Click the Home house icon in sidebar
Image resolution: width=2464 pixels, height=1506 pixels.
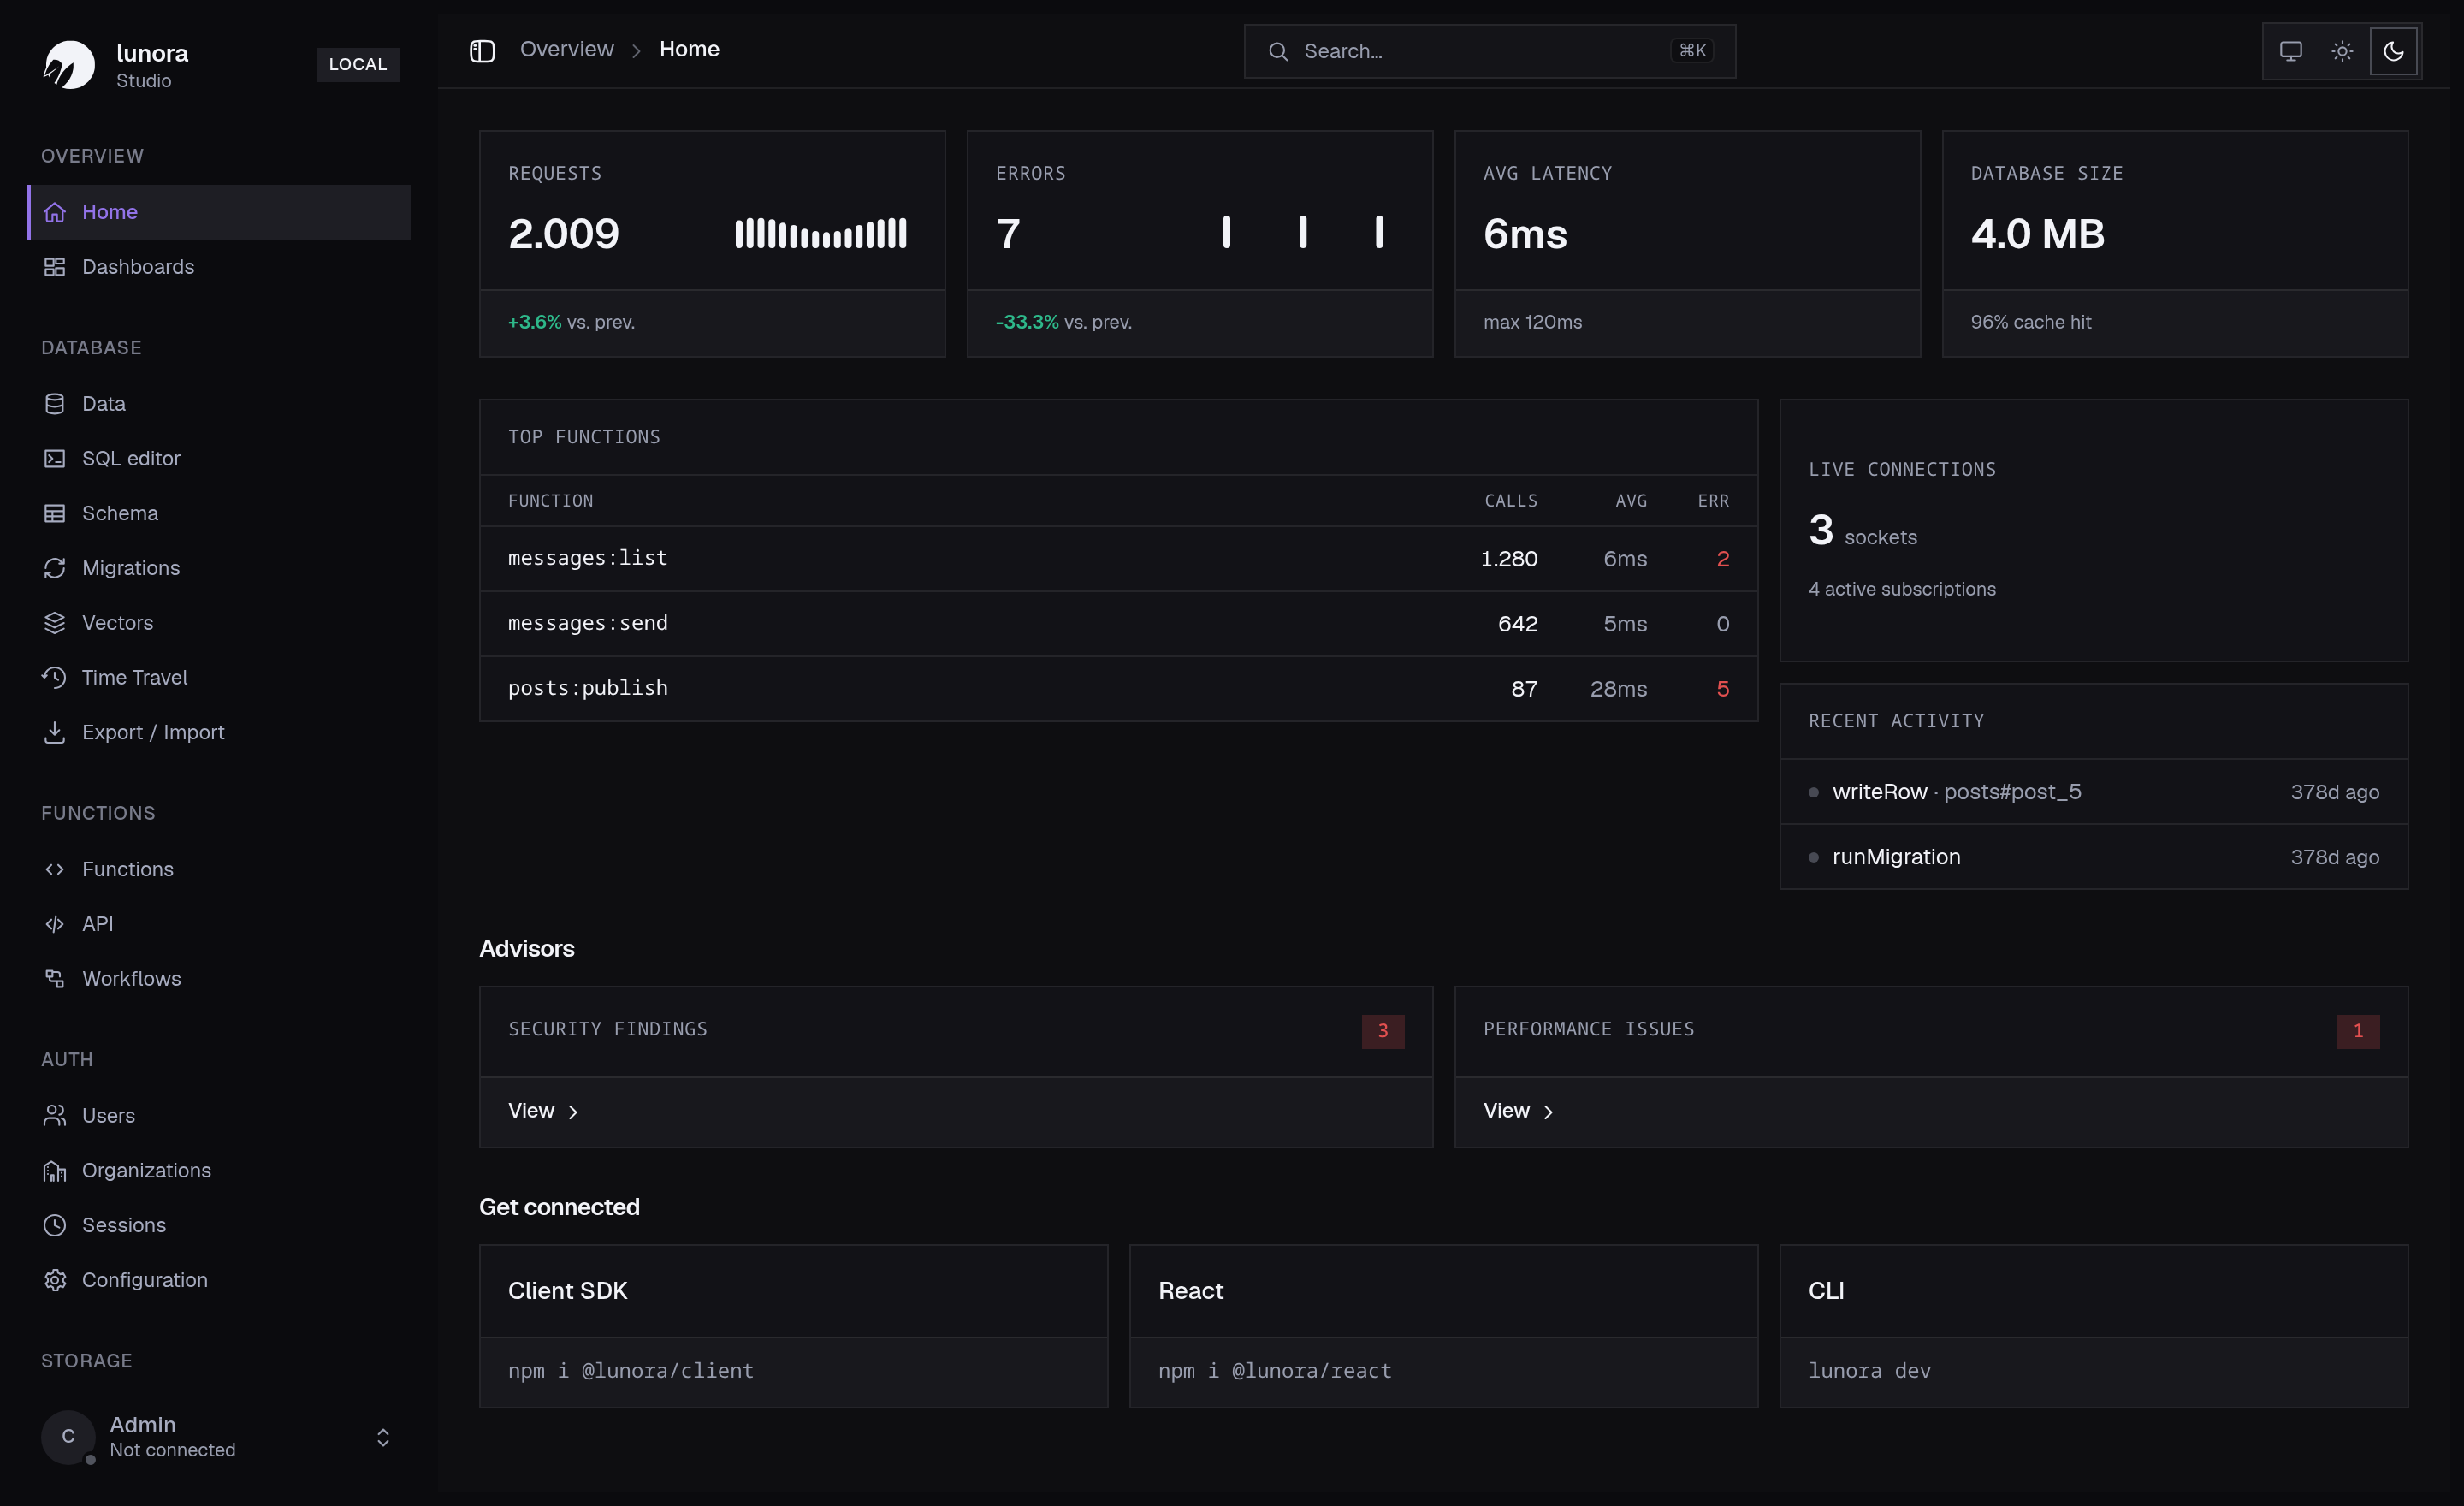pos(55,212)
